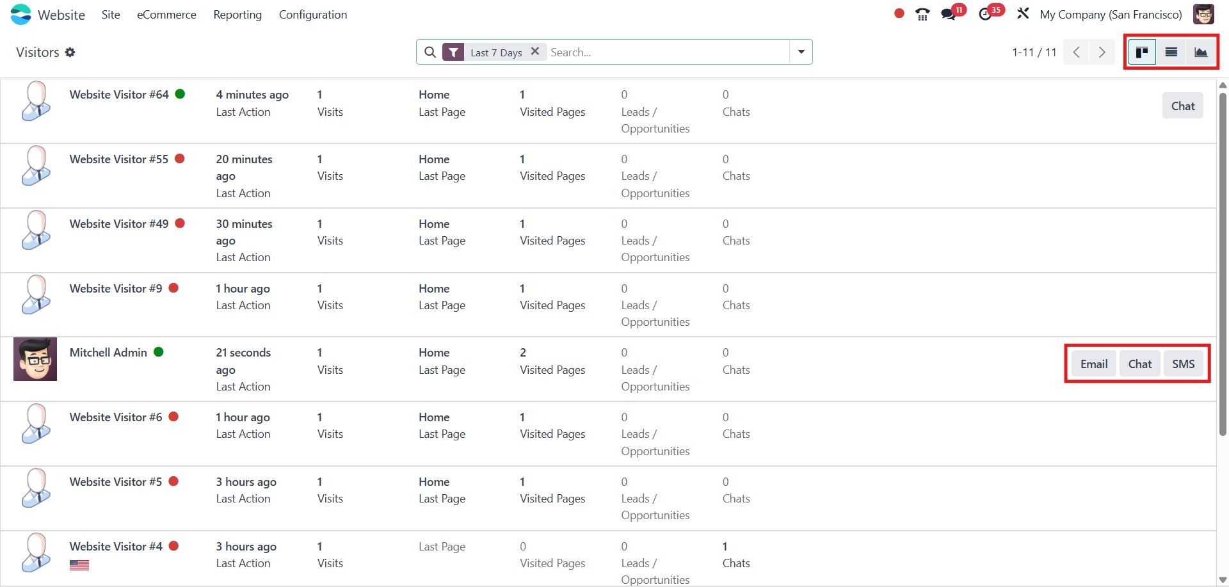Viewport: 1229px width, 587px height.
Task: Click the Email button for Mitchell Admin
Action: pyautogui.click(x=1094, y=364)
